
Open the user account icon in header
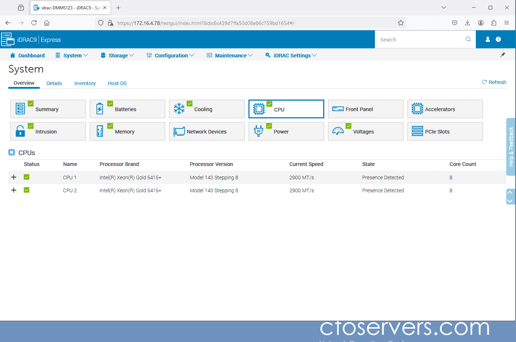487,39
